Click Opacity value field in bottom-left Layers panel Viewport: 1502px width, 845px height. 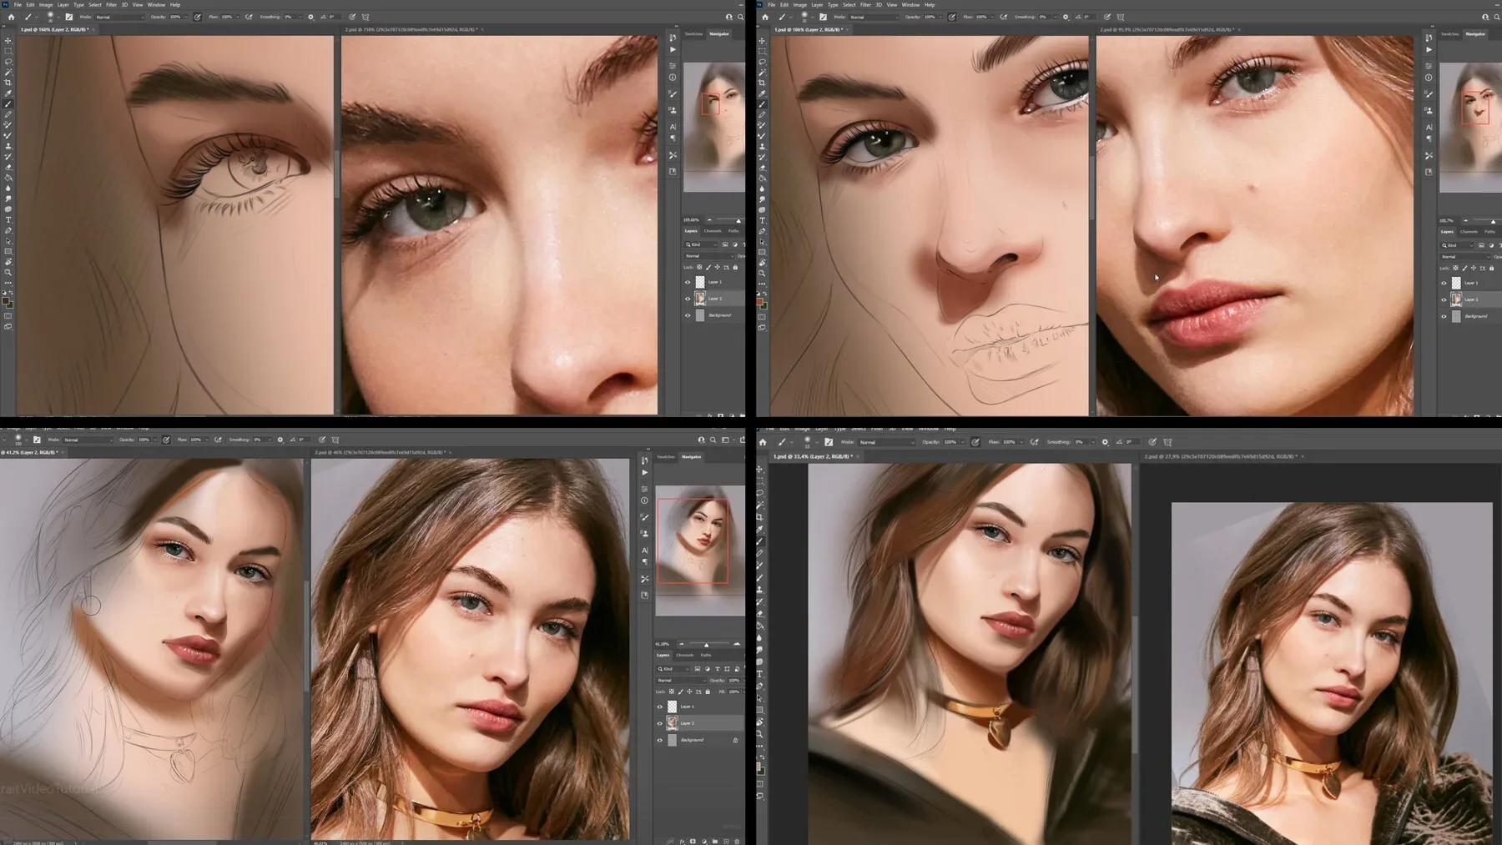(733, 681)
